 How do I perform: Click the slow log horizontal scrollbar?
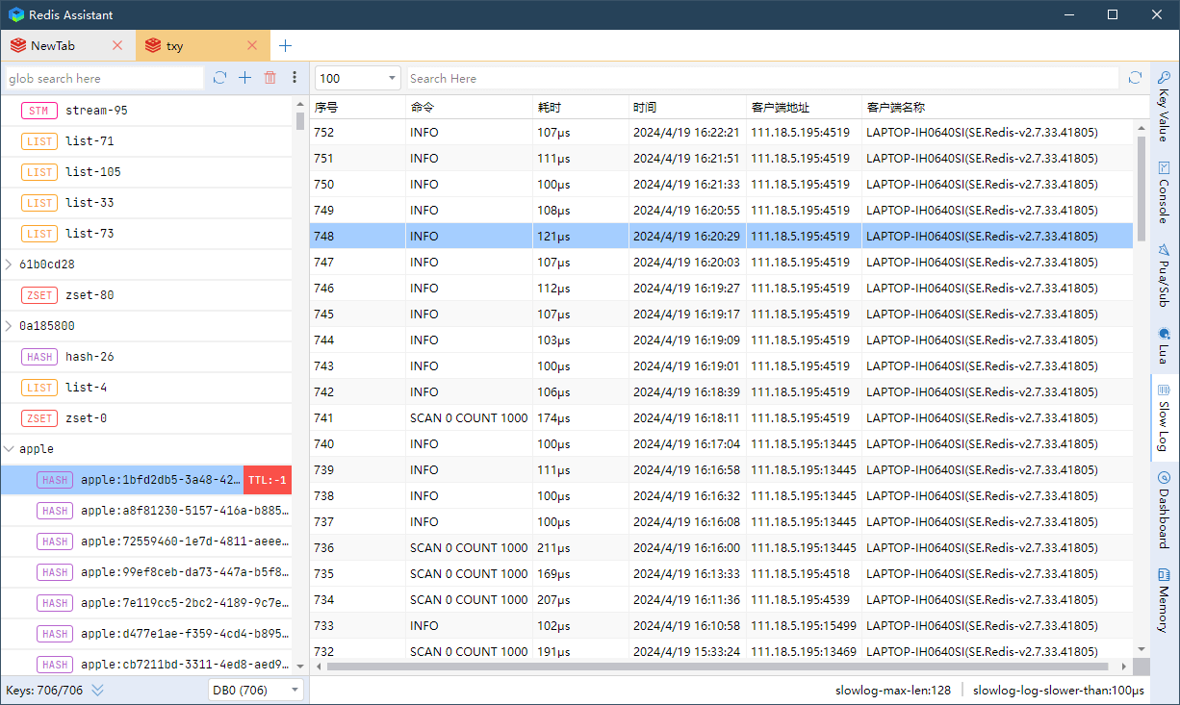tap(717, 666)
